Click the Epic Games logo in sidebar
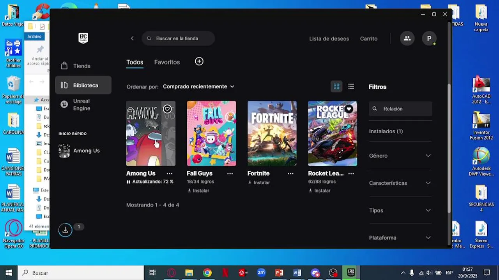The width and height of the screenshot is (499, 280). tap(83, 38)
